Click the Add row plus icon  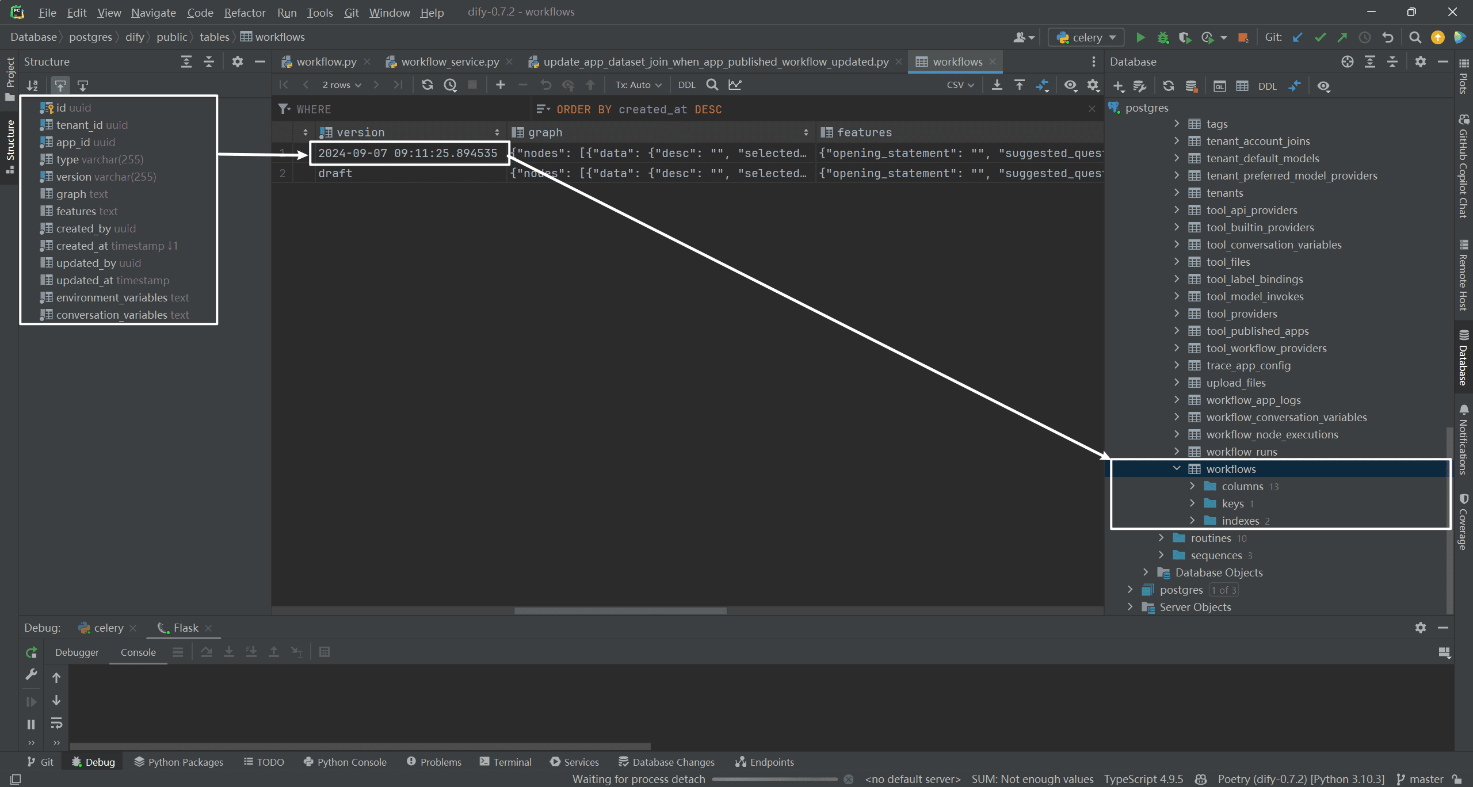(501, 85)
